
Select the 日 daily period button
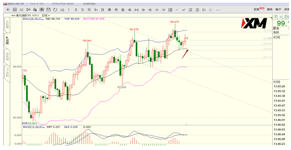103,10
